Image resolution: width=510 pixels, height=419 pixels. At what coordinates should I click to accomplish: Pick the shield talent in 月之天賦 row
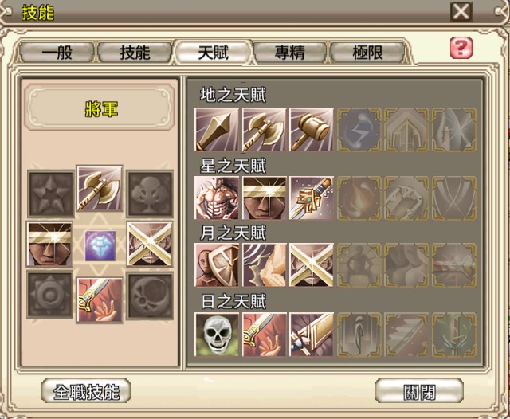217,265
